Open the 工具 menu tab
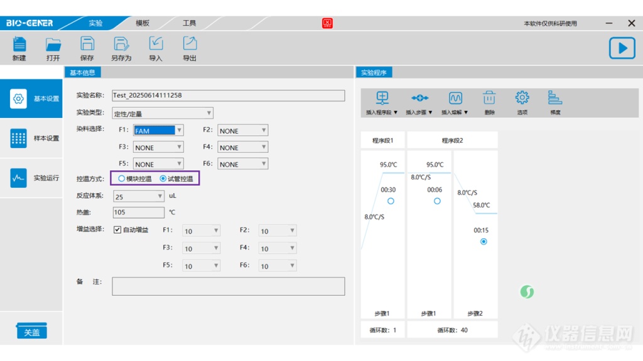The height and width of the screenshot is (361, 643). (x=189, y=23)
